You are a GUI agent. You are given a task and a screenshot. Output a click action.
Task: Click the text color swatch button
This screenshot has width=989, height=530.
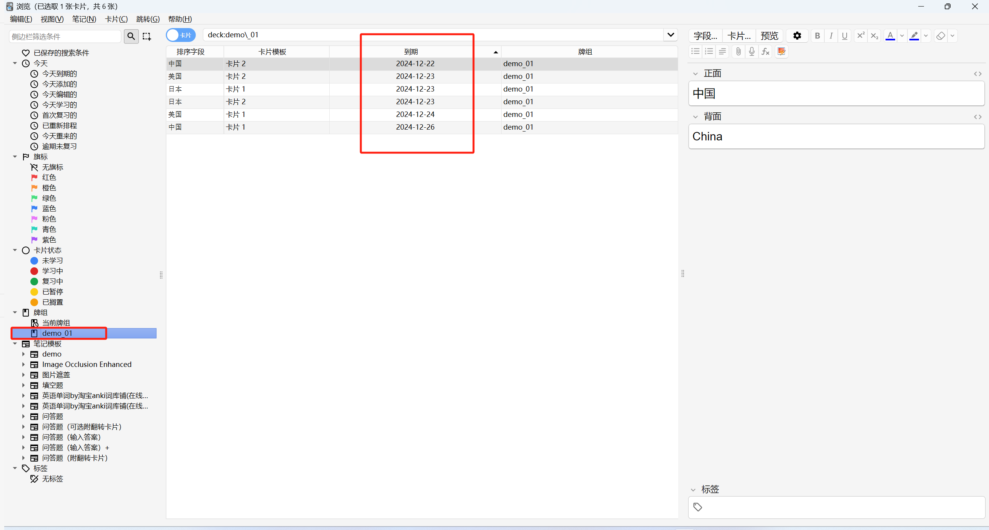point(890,36)
